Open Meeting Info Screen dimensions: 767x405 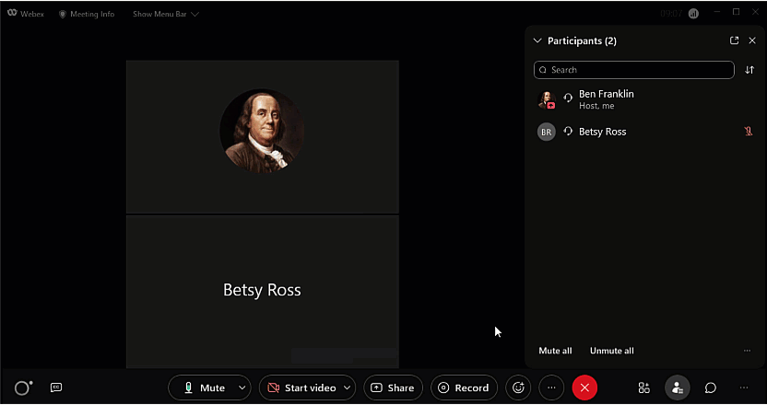click(87, 14)
